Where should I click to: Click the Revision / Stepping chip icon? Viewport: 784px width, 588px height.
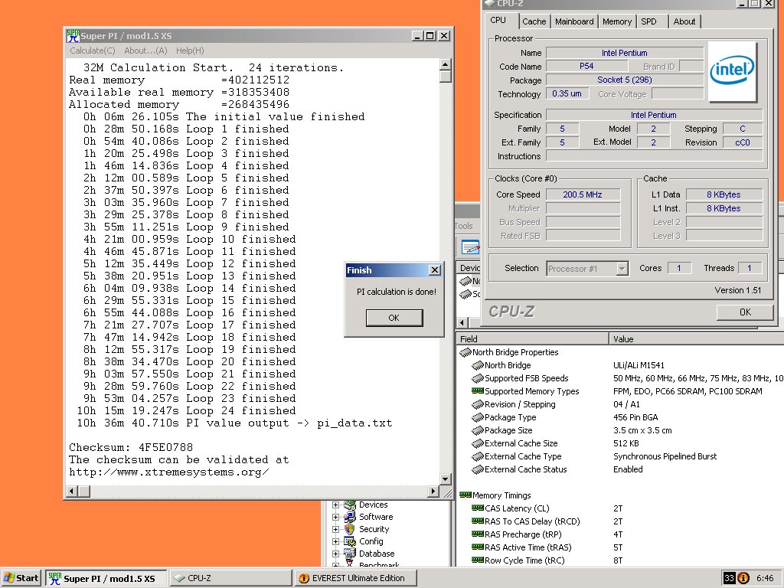(x=478, y=404)
